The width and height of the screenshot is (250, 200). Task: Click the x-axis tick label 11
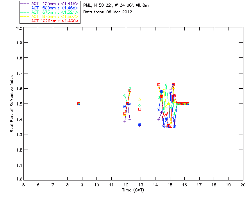(x=111, y=185)
